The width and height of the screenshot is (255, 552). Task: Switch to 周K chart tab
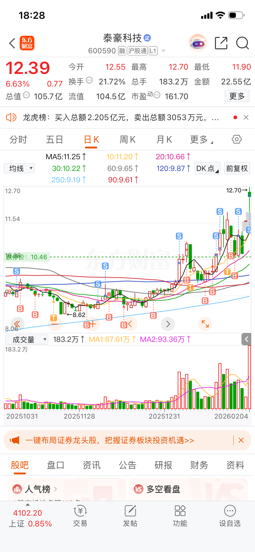pyautogui.click(x=127, y=140)
